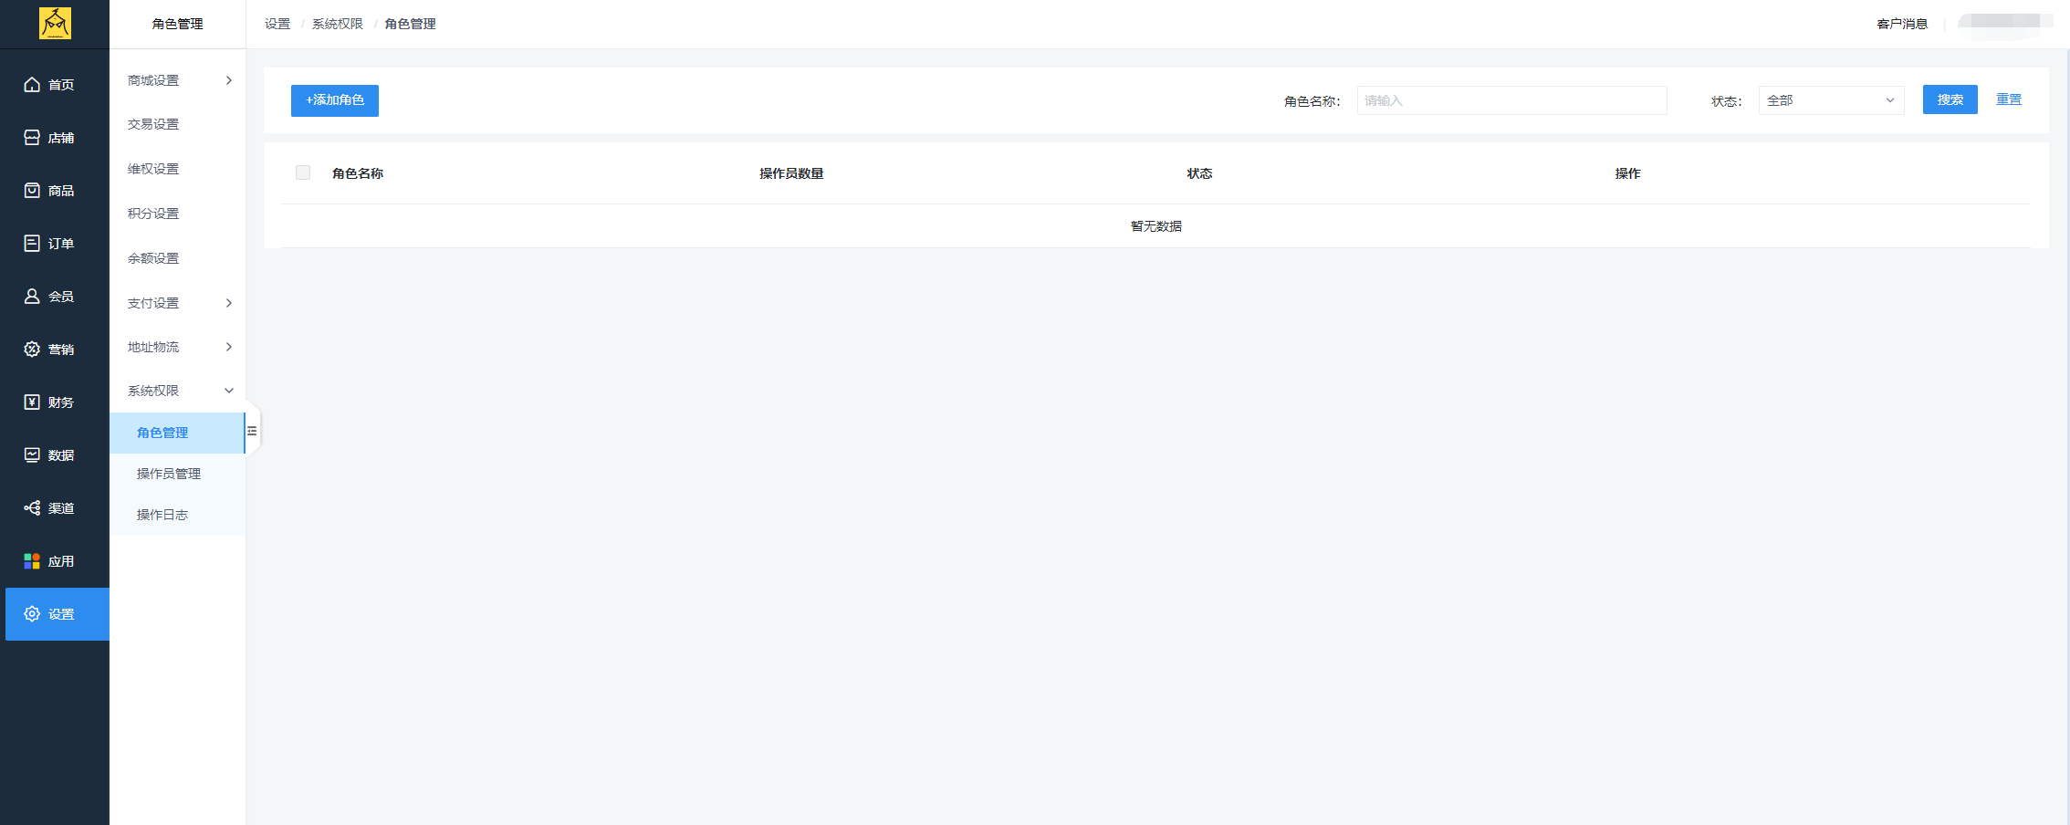The width and height of the screenshot is (2070, 825).
Task: Click the 重置 reset link
Action: pos(2008,99)
